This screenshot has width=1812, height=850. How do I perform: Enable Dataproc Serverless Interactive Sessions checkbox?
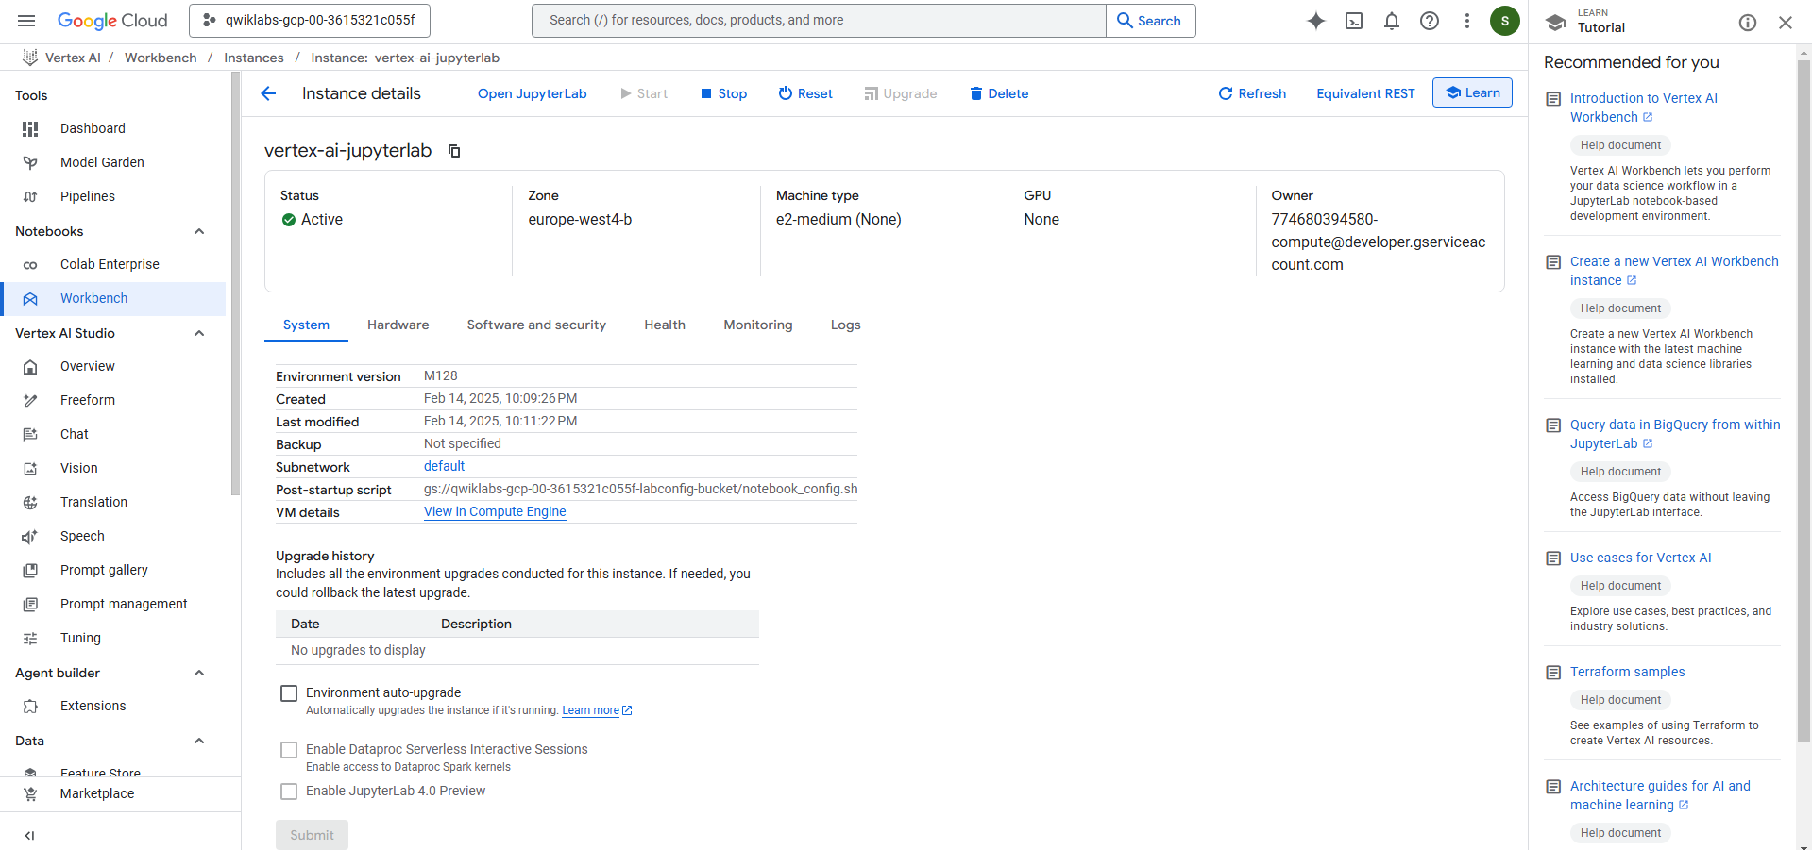tap(289, 750)
